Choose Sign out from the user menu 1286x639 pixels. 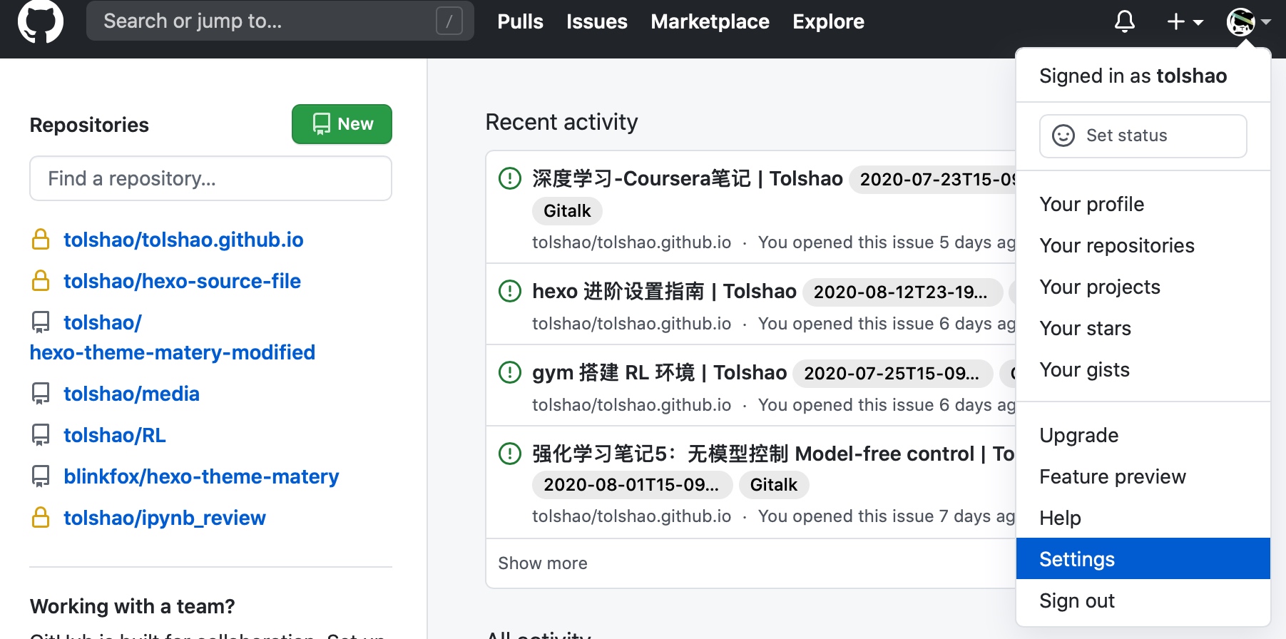[1143, 600]
